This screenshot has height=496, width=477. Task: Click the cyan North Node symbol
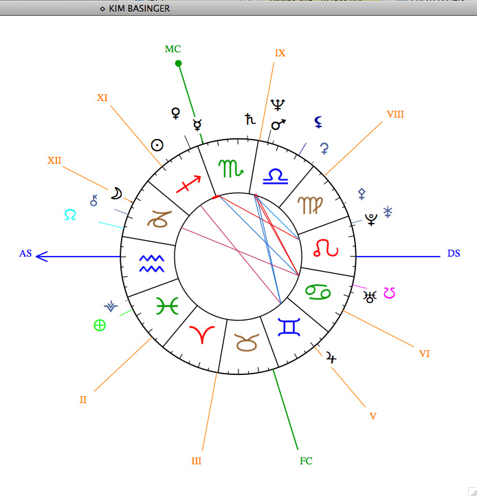(x=70, y=215)
